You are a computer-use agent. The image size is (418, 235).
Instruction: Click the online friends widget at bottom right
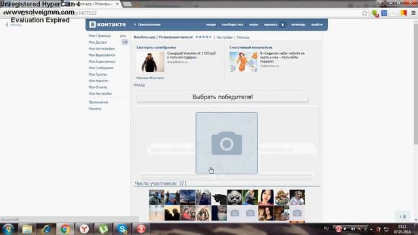[x=402, y=217]
